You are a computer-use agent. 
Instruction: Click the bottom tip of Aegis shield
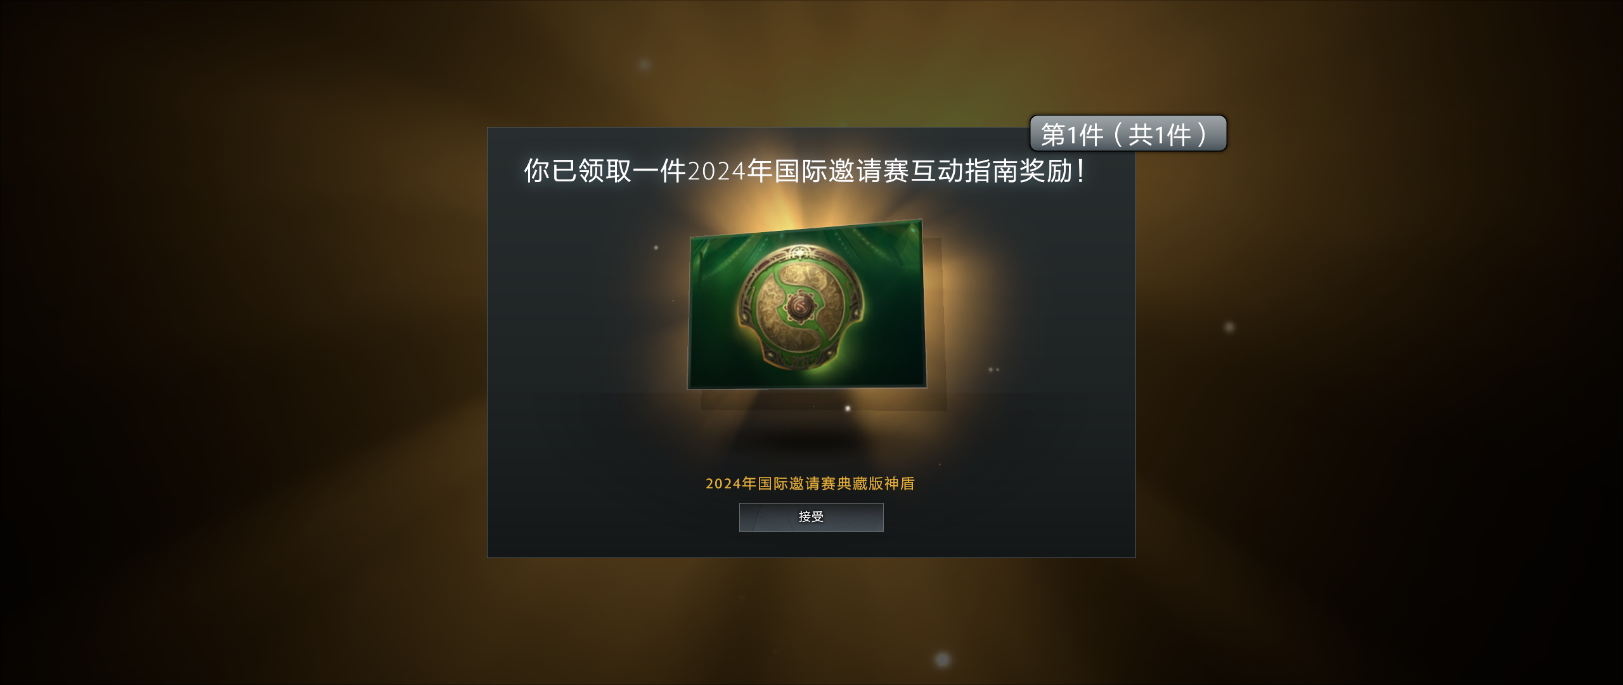[800, 363]
